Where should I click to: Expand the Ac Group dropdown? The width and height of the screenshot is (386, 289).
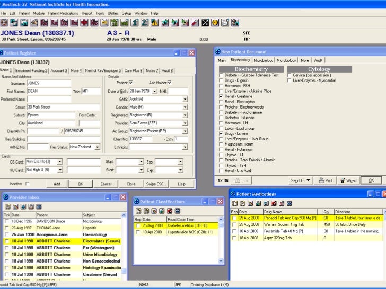click(185, 131)
